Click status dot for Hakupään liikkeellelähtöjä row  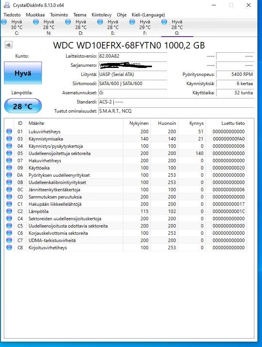pos(9,204)
